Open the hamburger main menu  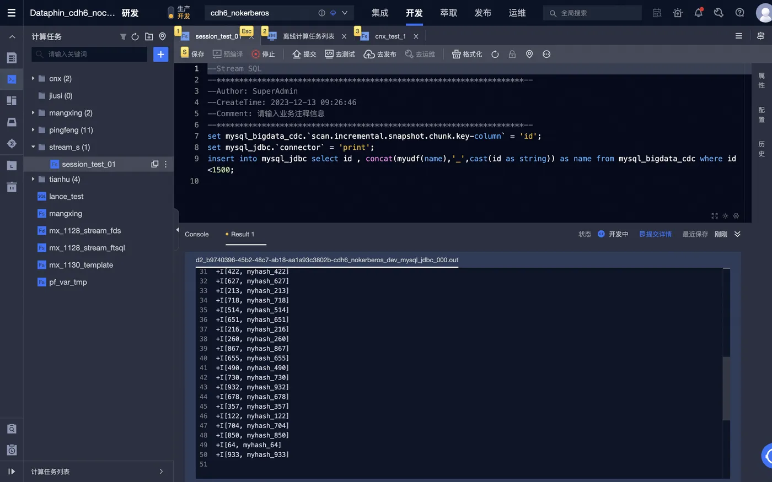[11, 13]
